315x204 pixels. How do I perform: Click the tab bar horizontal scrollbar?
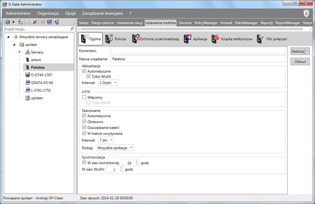(192, 29)
